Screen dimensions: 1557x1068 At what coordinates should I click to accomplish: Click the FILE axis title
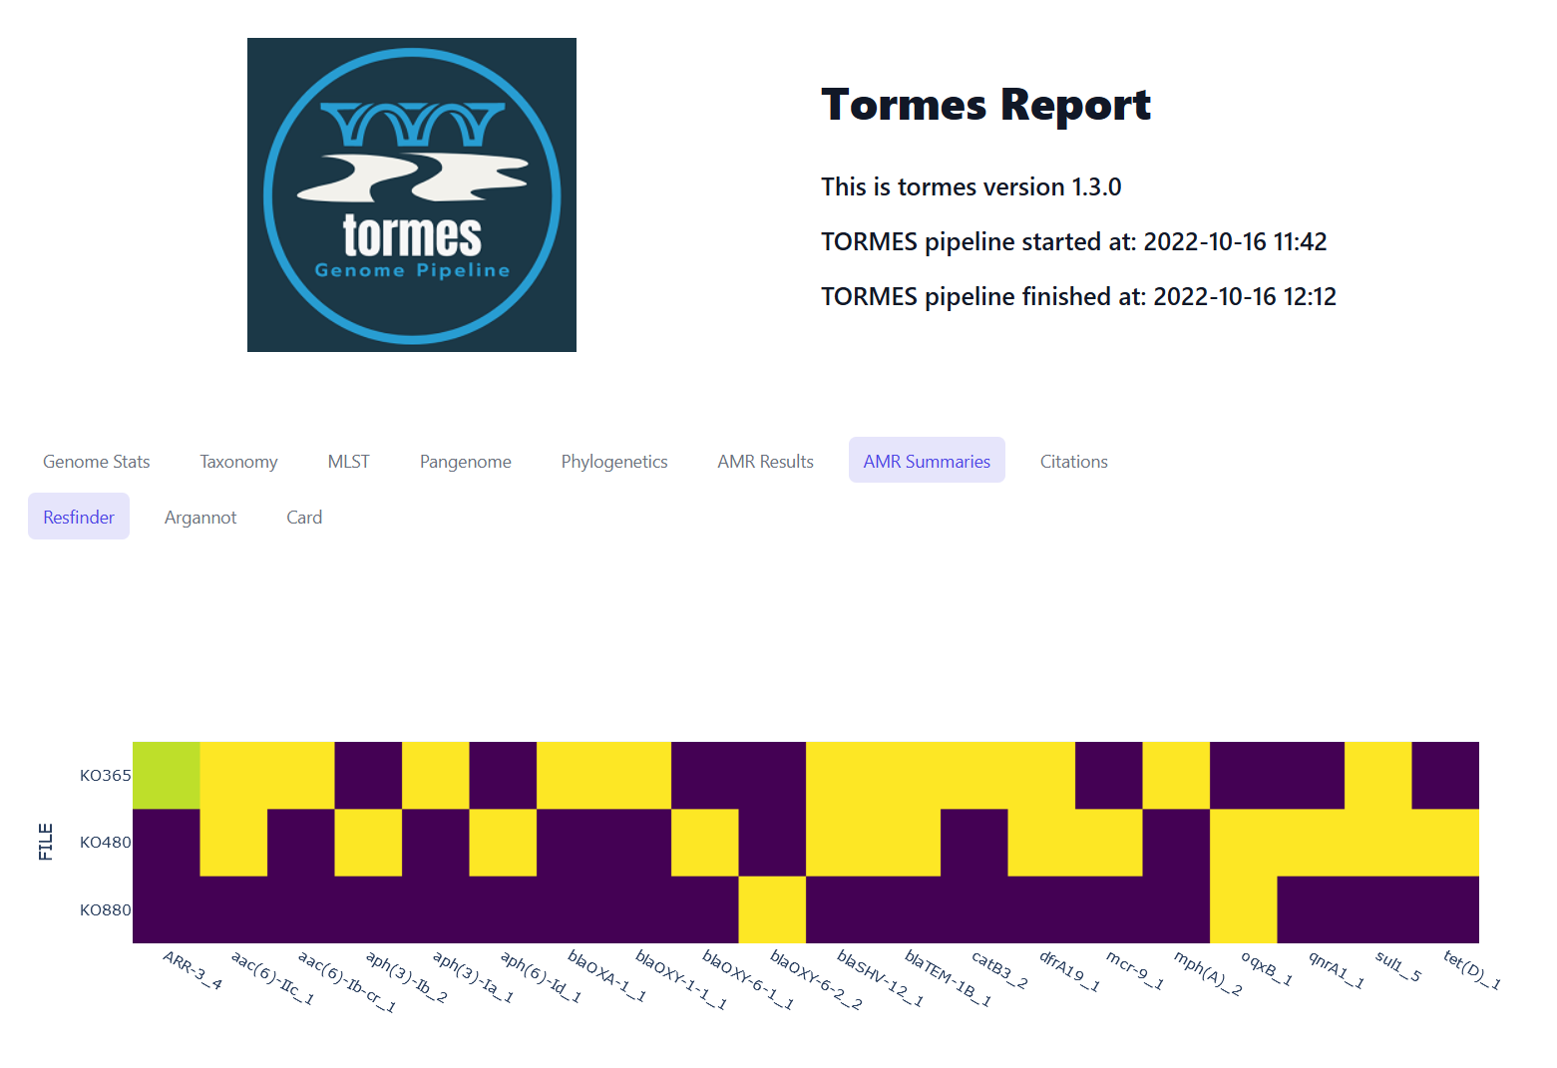(46, 841)
